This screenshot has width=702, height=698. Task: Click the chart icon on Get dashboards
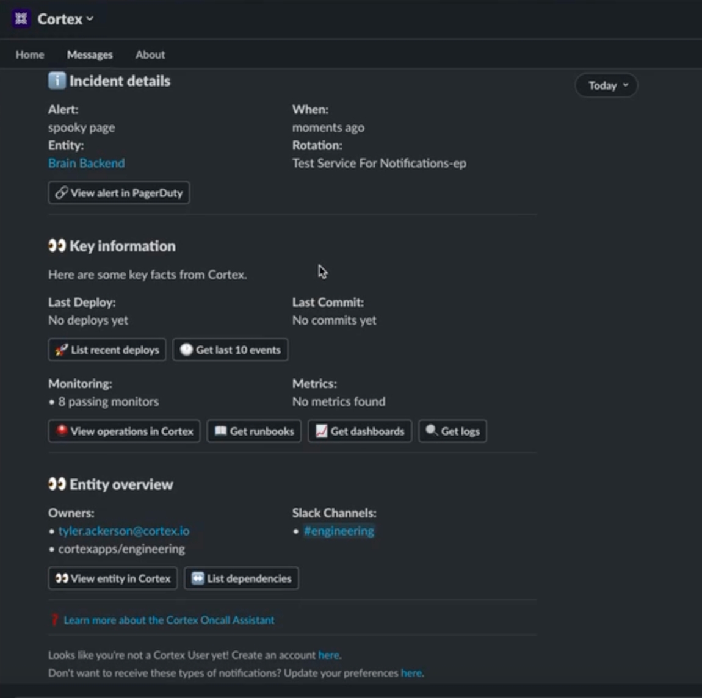[321, 431]
